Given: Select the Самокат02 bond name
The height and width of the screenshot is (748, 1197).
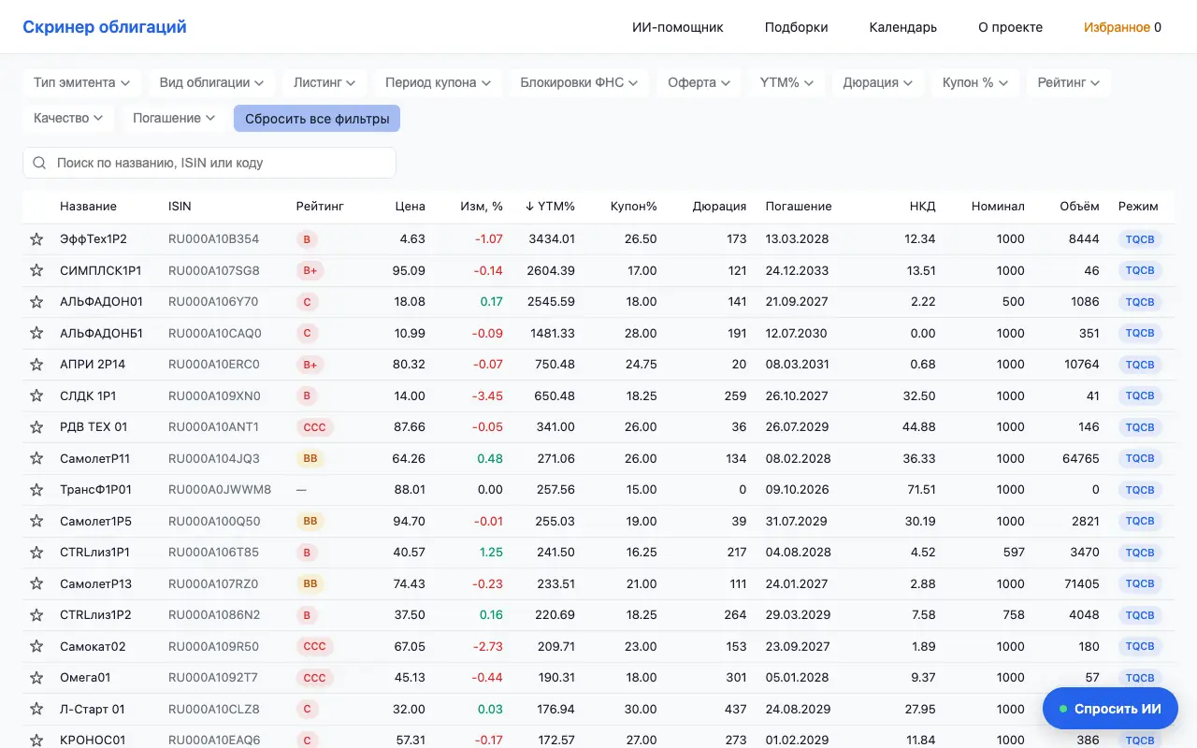Looking at the screenshot, I should [x=93, y=646].
